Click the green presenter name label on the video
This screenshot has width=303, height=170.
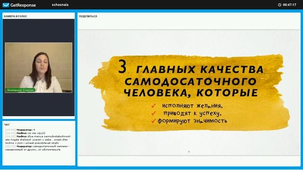point(20,90)
